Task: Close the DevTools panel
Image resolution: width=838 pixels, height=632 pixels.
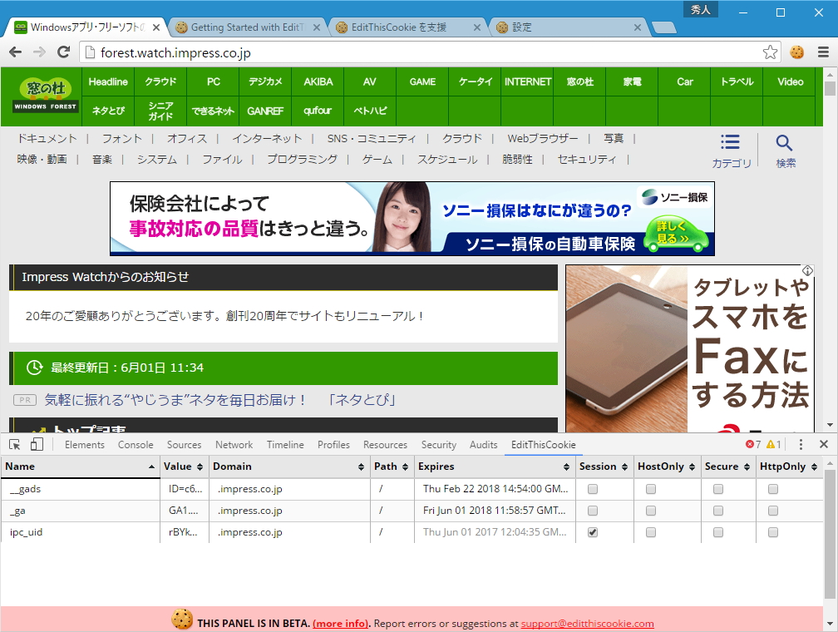Action: click(x=824, y=444)
